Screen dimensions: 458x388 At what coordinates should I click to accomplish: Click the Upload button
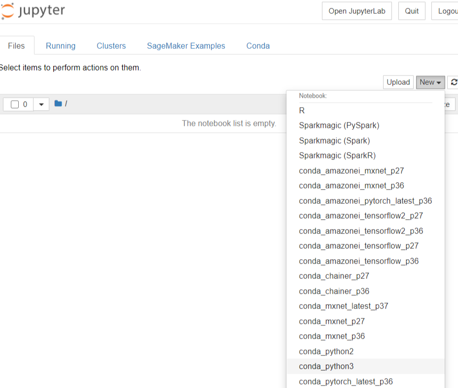398,82
